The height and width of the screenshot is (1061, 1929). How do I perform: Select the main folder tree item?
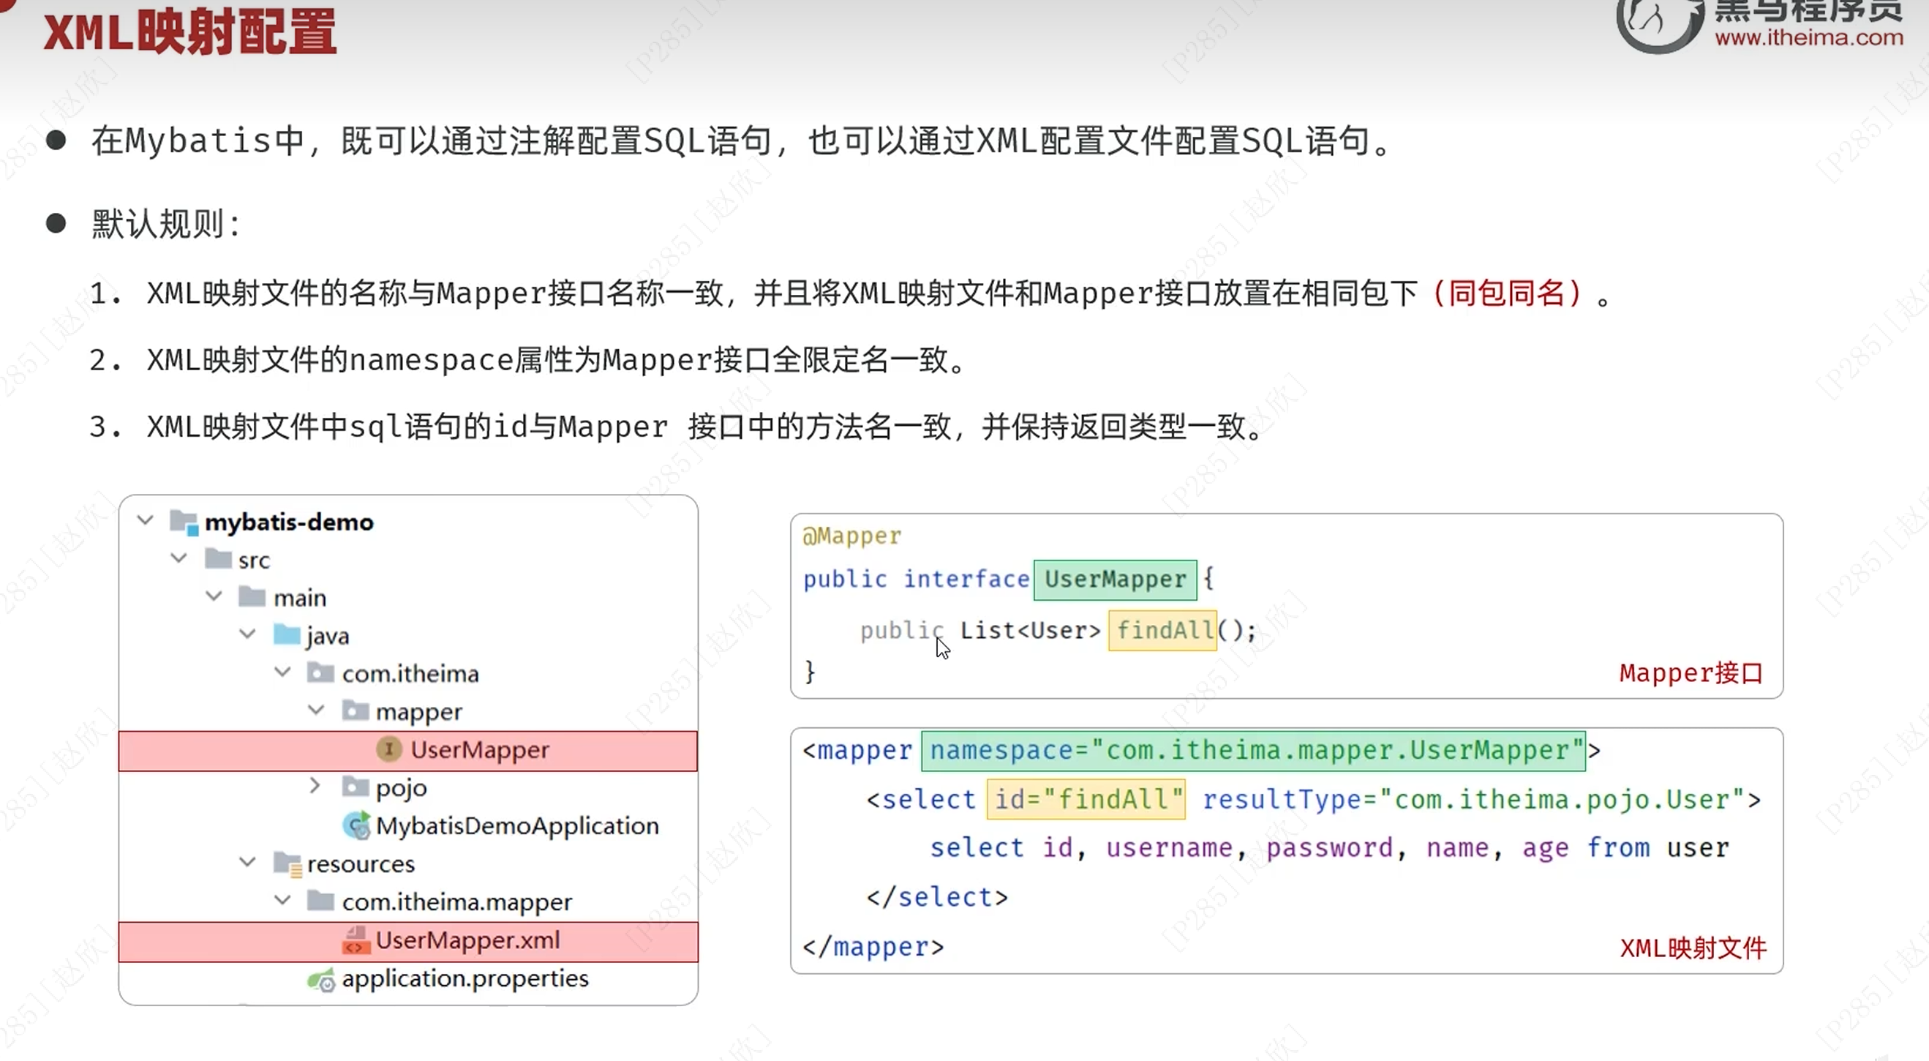click(299, 598)
